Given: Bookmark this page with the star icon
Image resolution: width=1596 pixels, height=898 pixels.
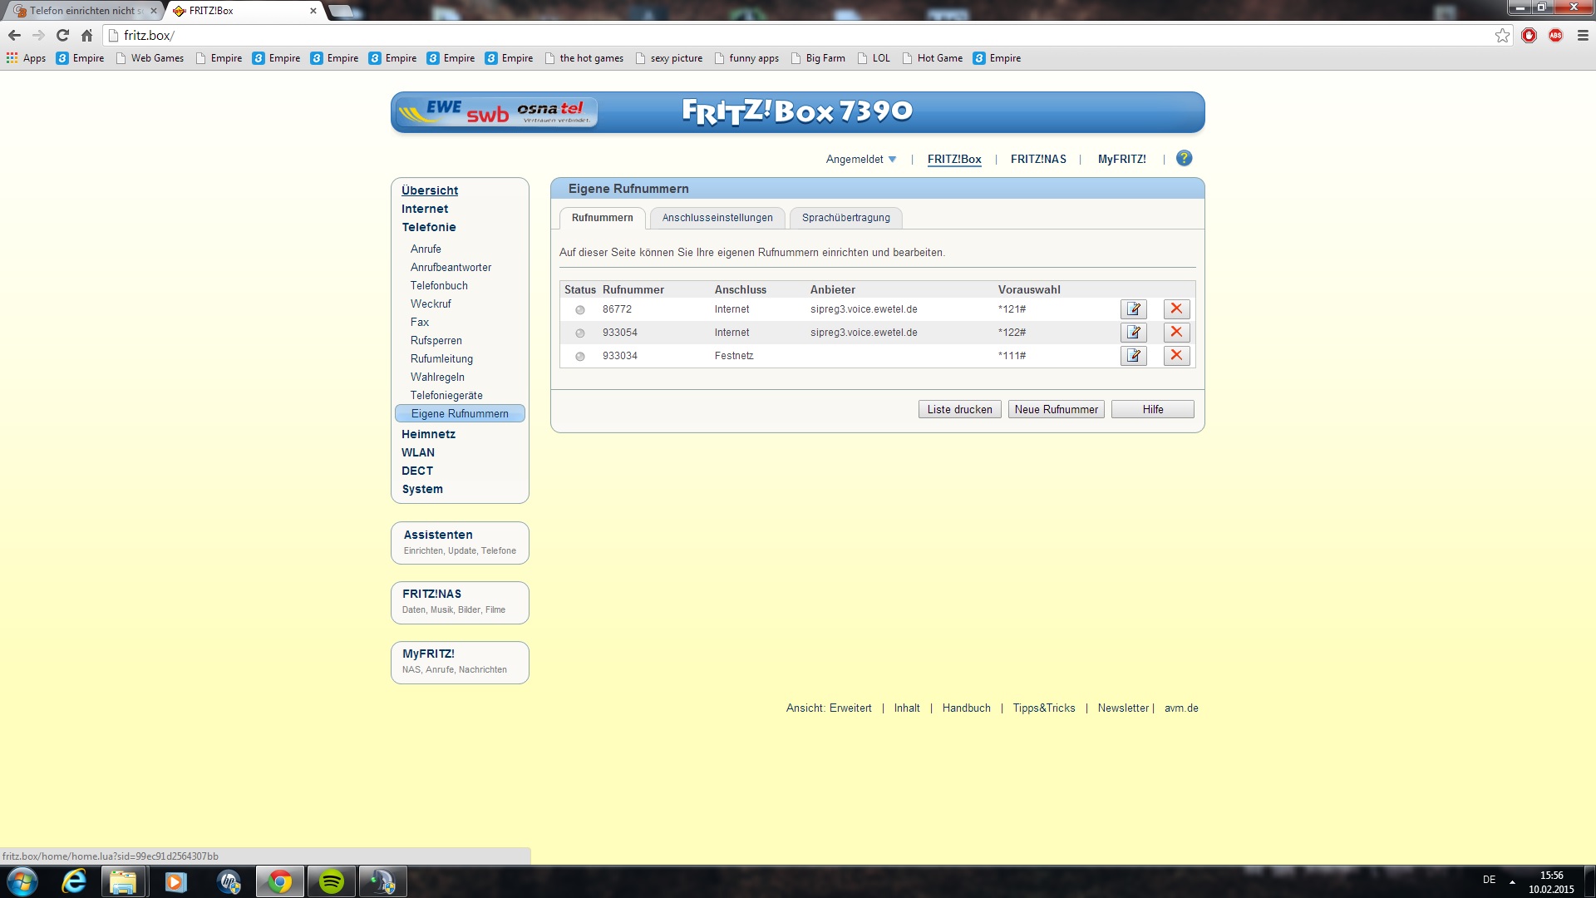Looking at the screenshot, I should pos(1502,36).
